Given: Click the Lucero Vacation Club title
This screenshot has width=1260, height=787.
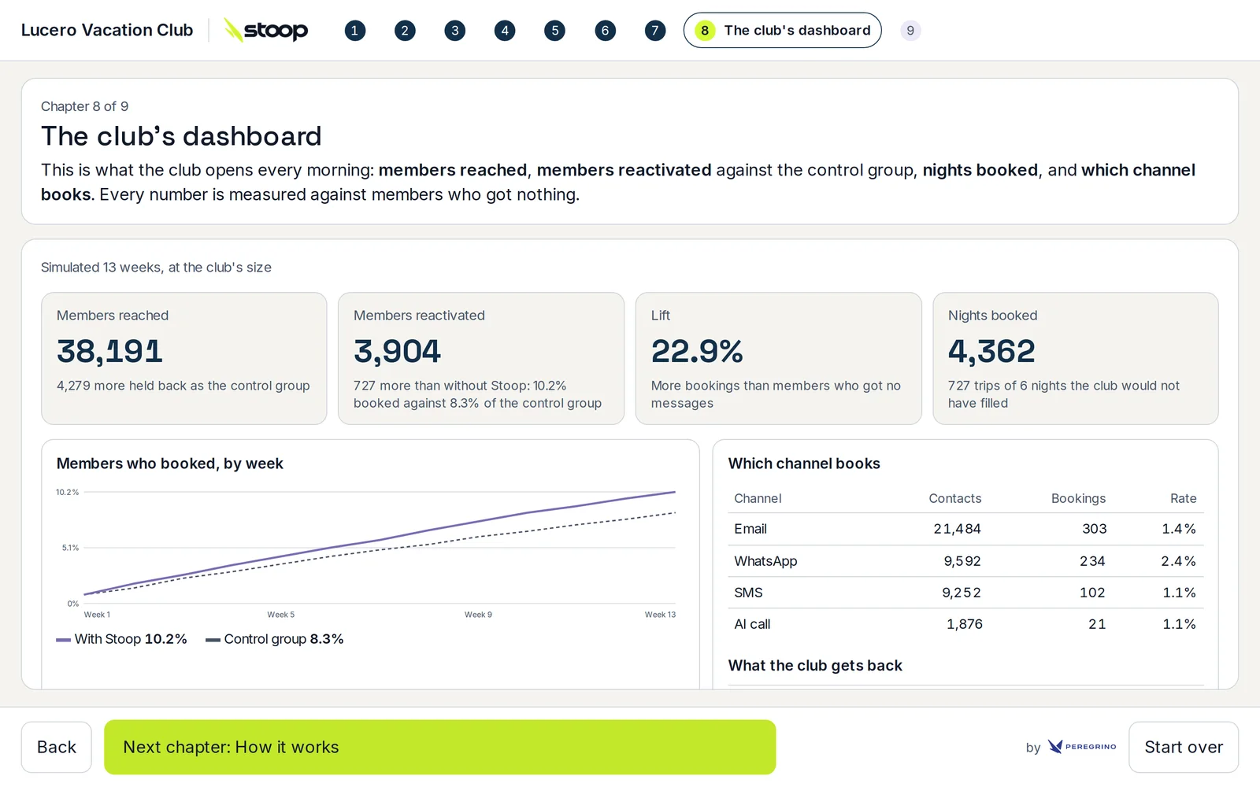Looking at the screenshot, I should pyautogui.click(x=107, y=30).
